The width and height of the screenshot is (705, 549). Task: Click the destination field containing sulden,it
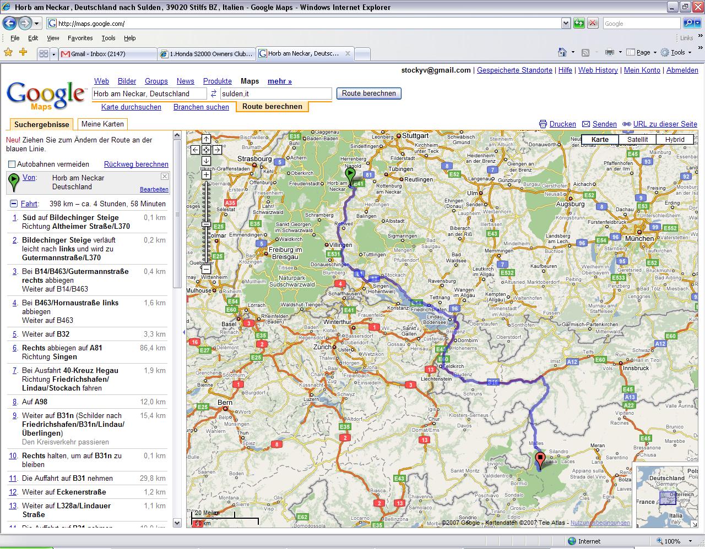tap(275, 94)
